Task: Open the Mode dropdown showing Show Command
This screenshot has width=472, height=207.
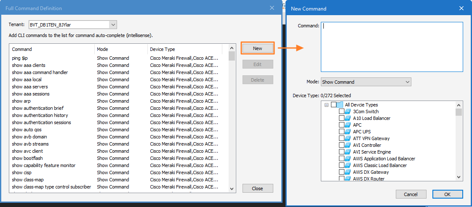Action: (366, 82)
